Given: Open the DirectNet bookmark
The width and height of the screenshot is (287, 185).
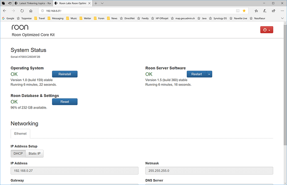Looking at the screenshot, I should (x=127, y=18).
